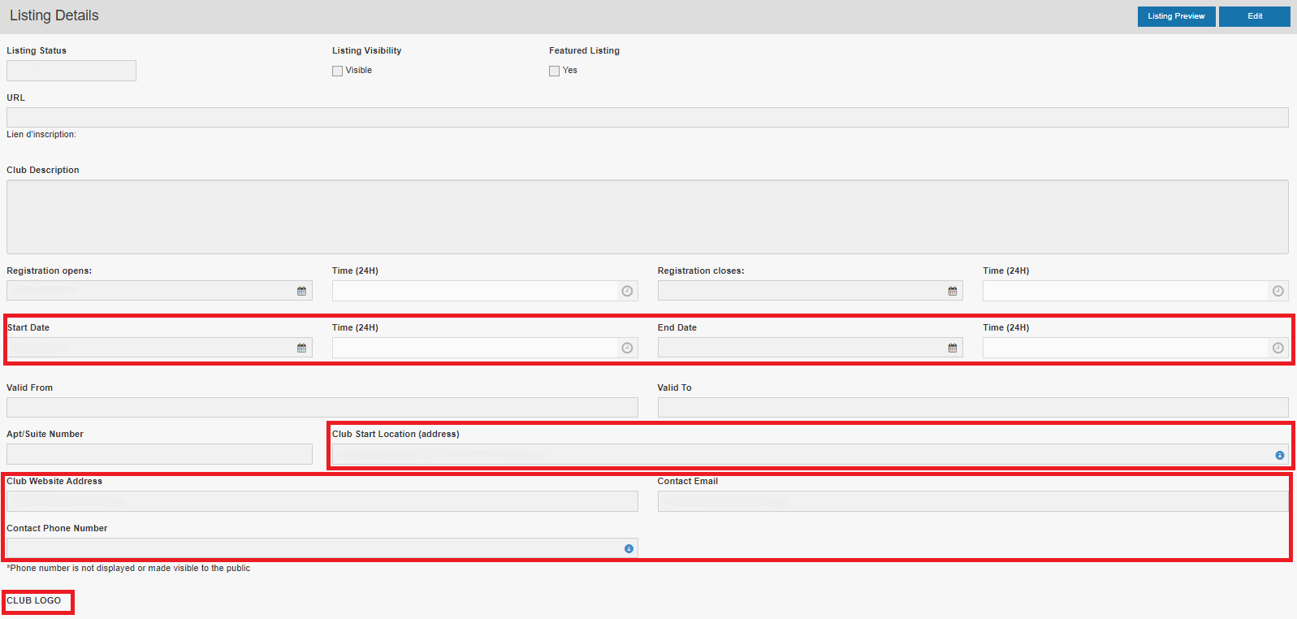The width and height of the screenshot is (1297, 619).
Task: Click clock icon beside Registration closes time
Action: coord(1278,291)
